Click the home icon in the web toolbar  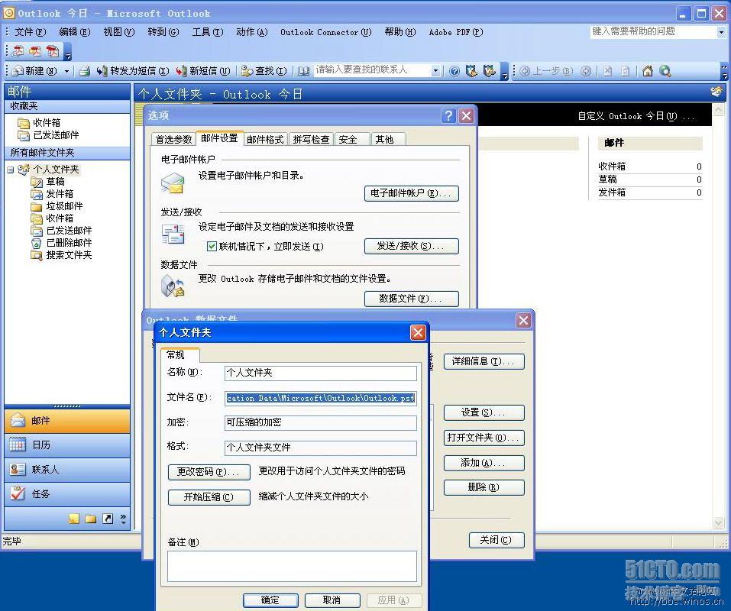[647, 71]
